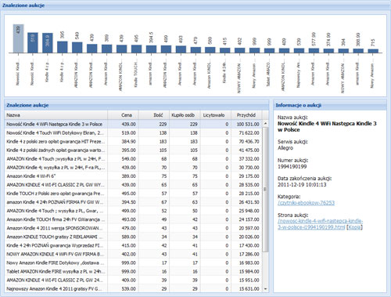Select the chart bar labeled 395
391x297 pixels.
pyautogui.click(x=63, y=47)
